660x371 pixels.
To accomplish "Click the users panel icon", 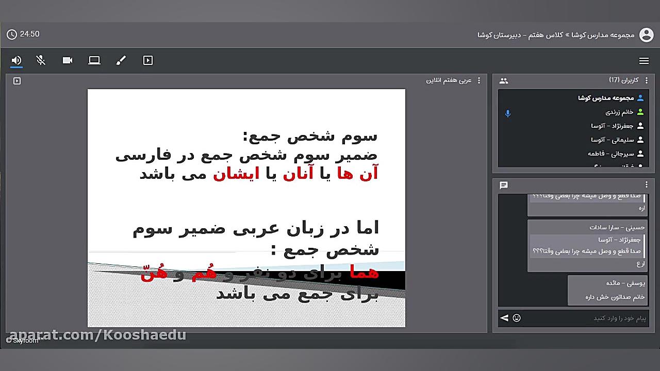I will [504, 80].
